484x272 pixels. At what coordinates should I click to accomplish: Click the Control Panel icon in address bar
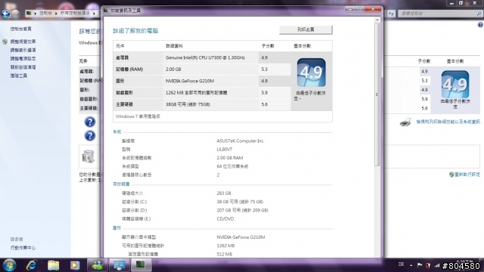click(x=29, y=13)
